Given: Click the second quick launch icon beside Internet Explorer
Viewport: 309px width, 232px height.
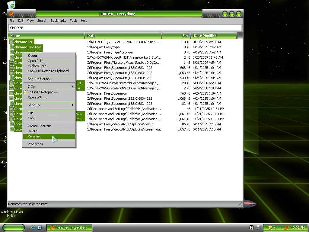Looking at the screenshot, I should [x=40, y=227].
